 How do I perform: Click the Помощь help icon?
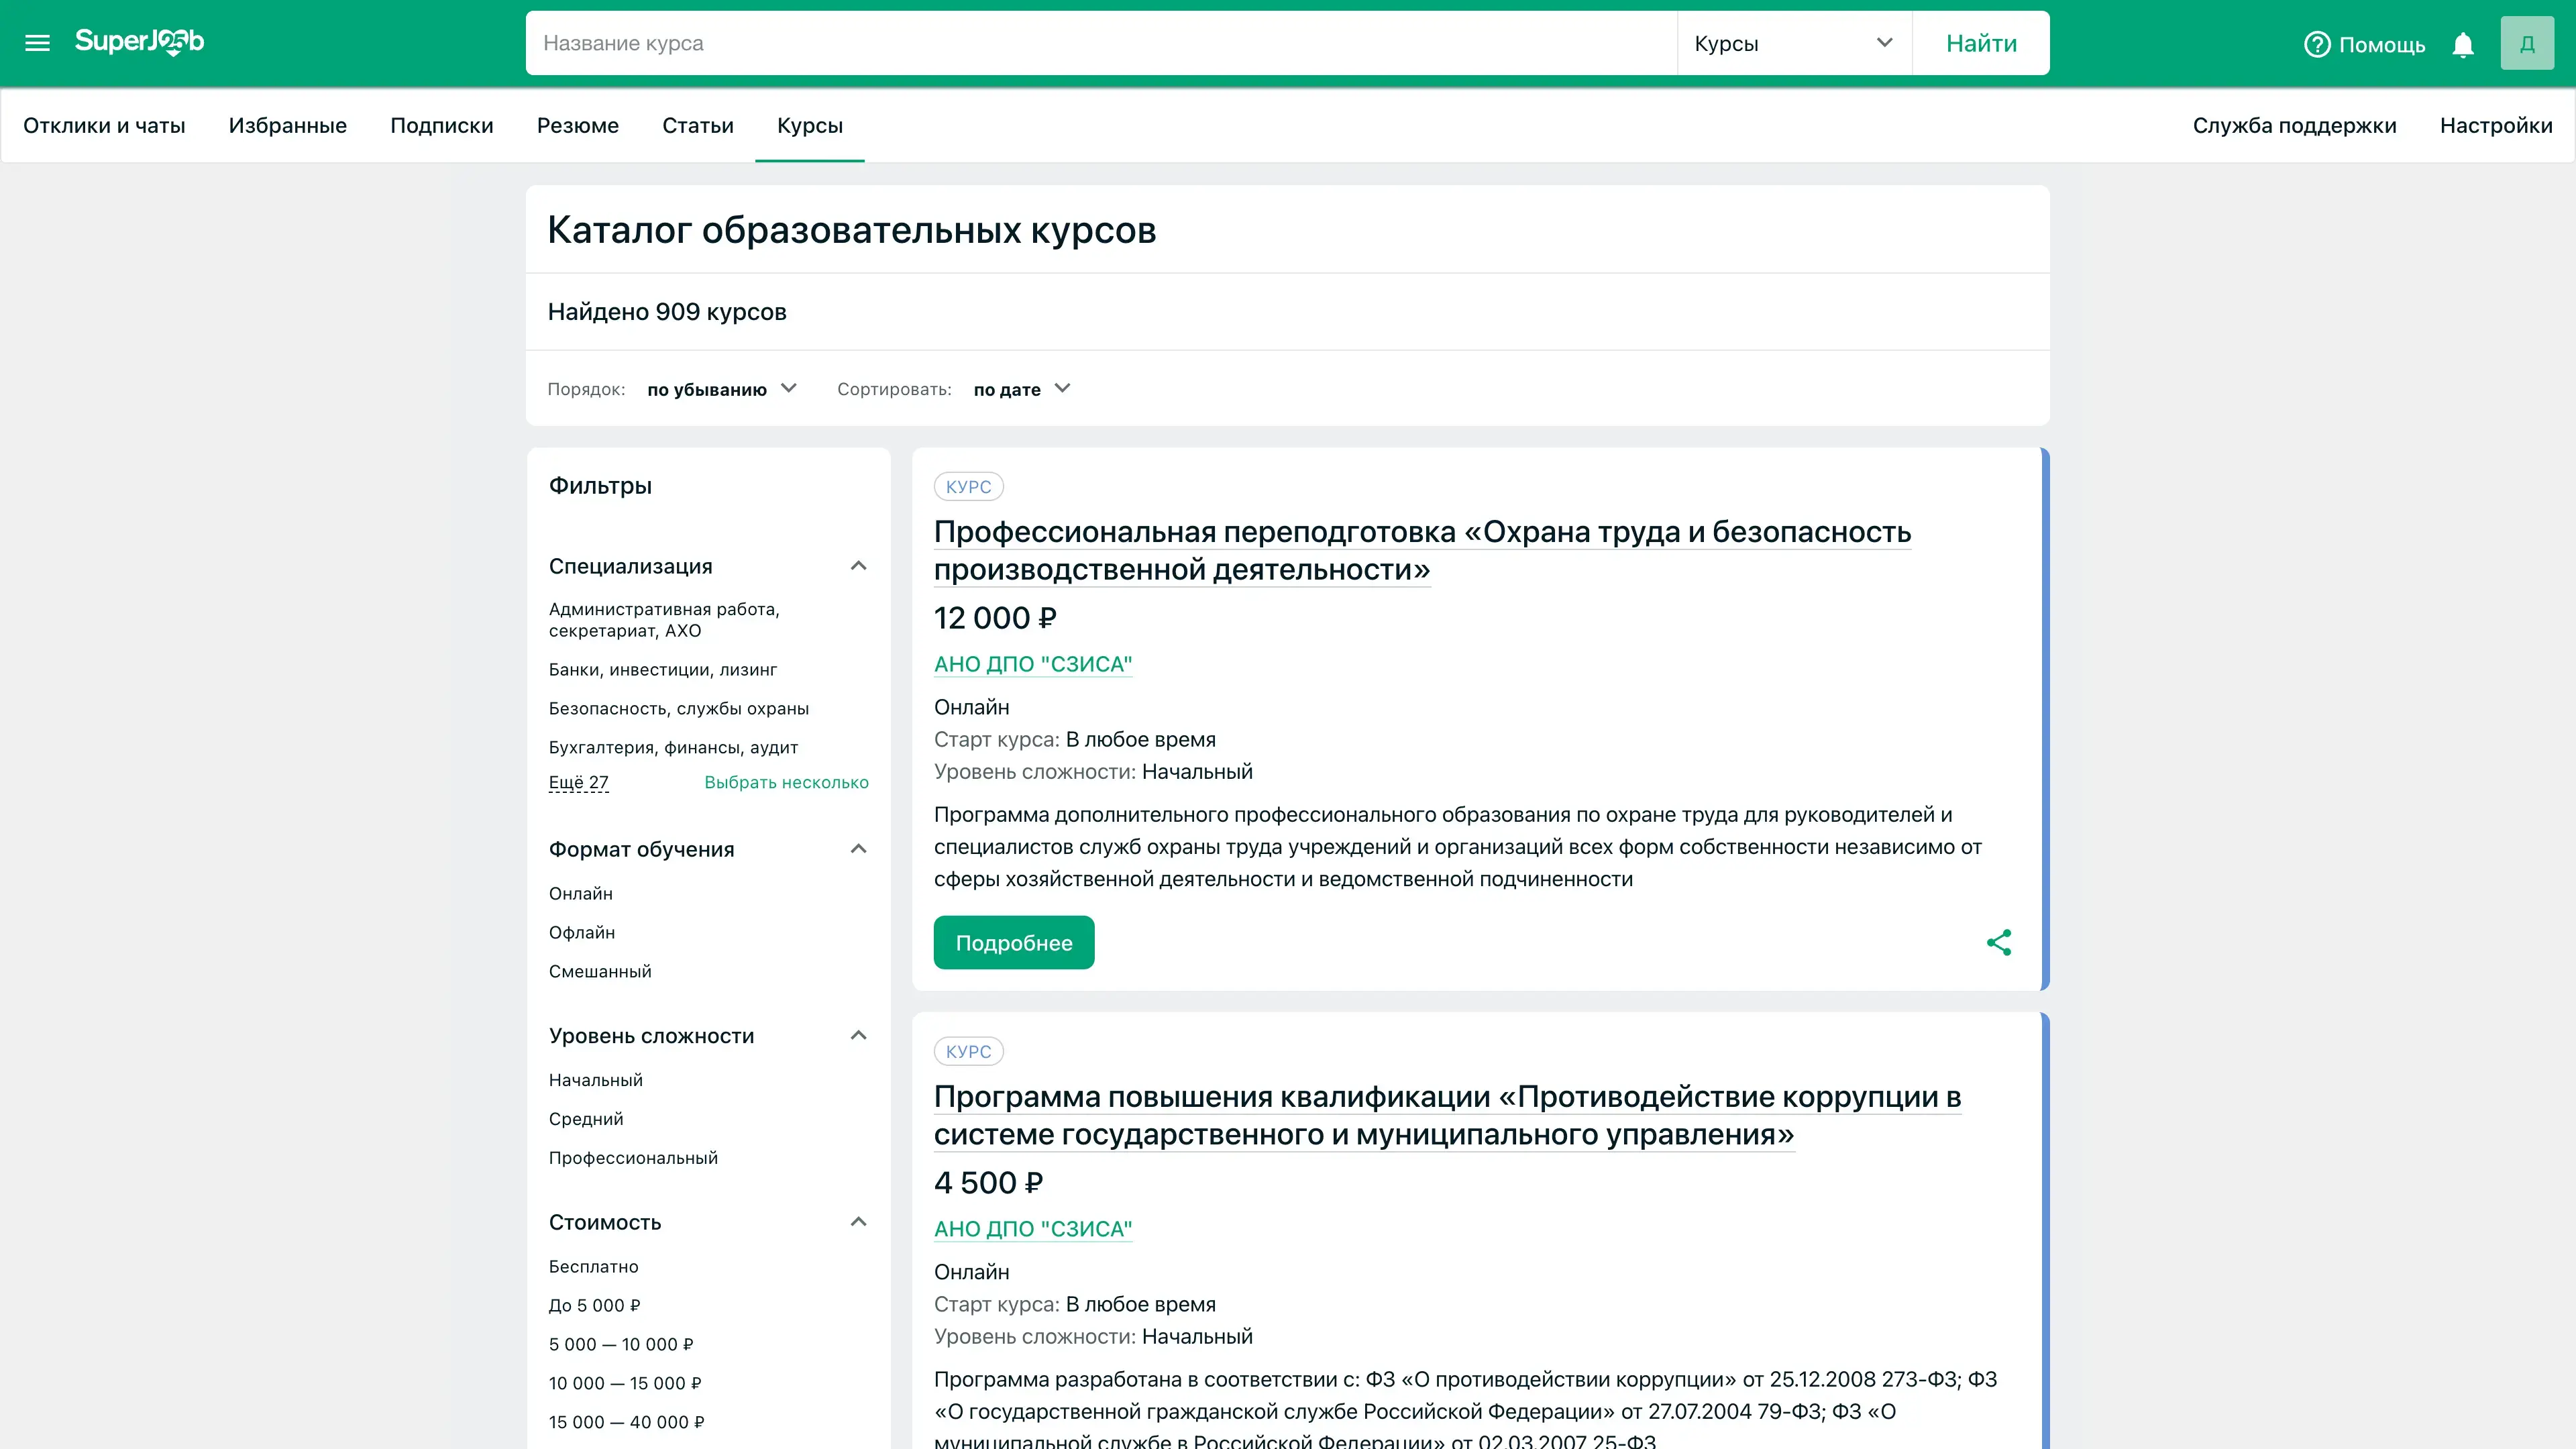point(2317,45)
